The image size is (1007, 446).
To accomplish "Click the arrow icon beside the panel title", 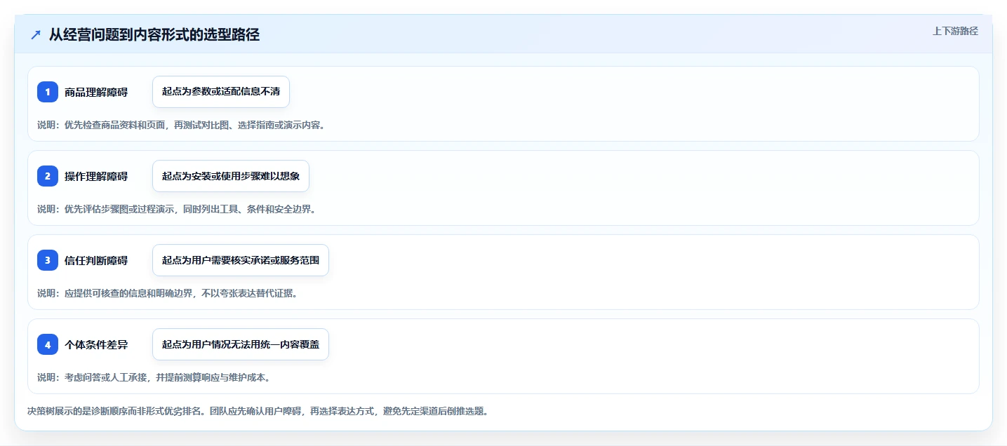I will 36,35.
